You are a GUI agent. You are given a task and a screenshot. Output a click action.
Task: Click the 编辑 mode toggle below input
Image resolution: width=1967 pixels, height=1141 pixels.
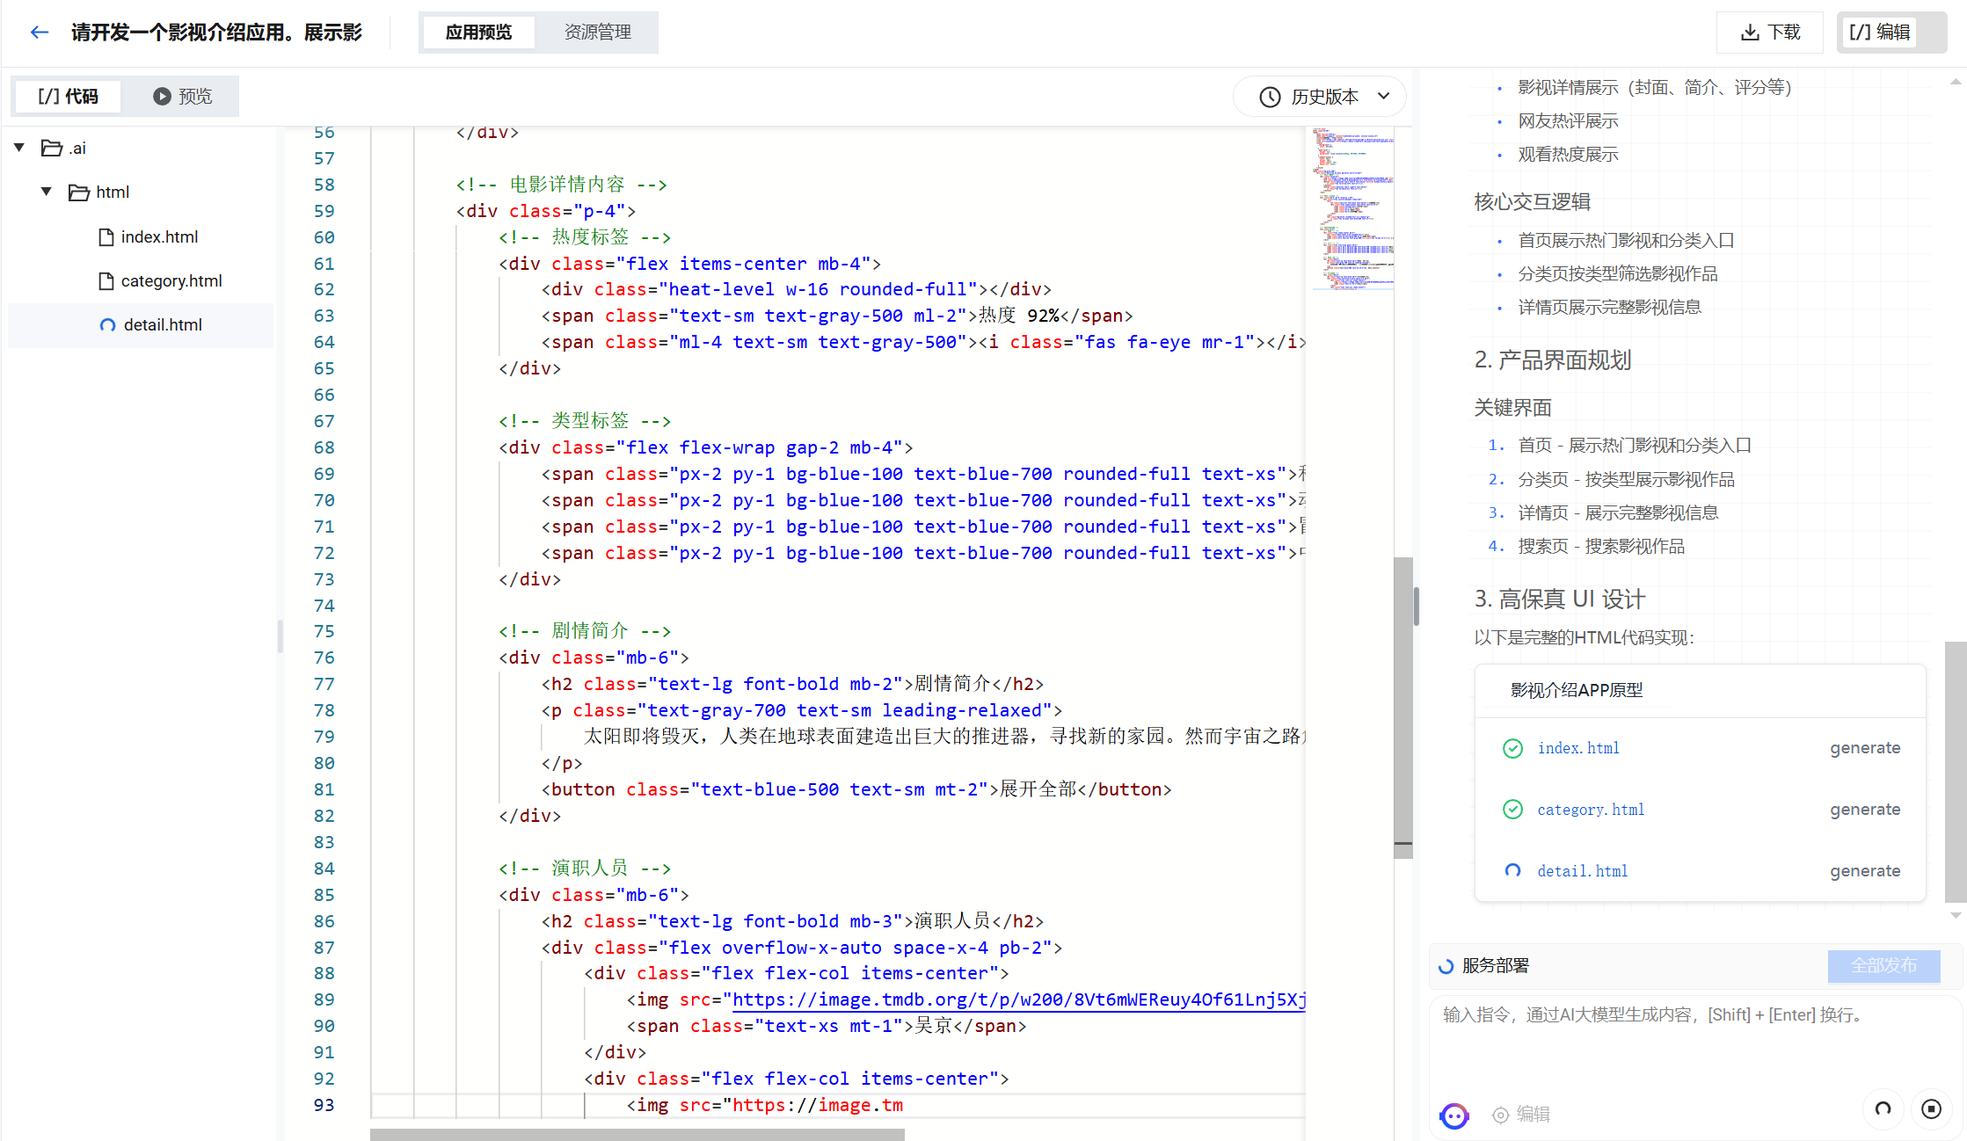(1521, 1115)
